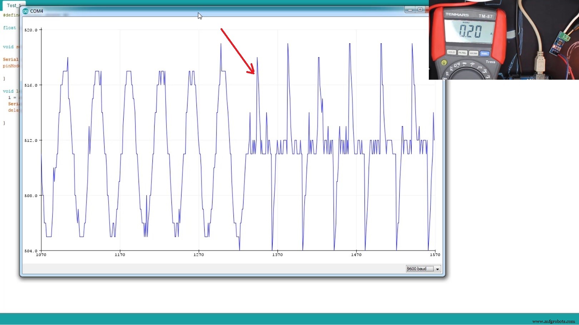Click the 1070 label on the X axis
579x325 pixels.
[x=41, y=255]
